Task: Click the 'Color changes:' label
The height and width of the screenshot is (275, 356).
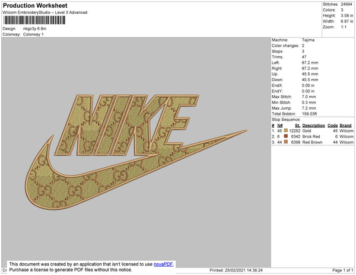Action: click(285, 46)
